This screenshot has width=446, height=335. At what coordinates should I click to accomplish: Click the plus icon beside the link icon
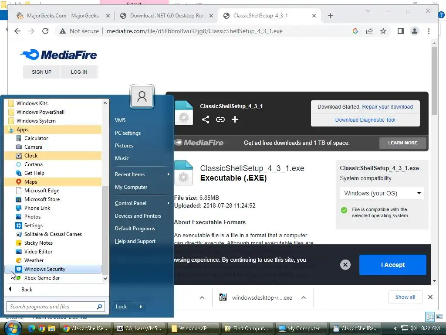(x=235, y=120)
